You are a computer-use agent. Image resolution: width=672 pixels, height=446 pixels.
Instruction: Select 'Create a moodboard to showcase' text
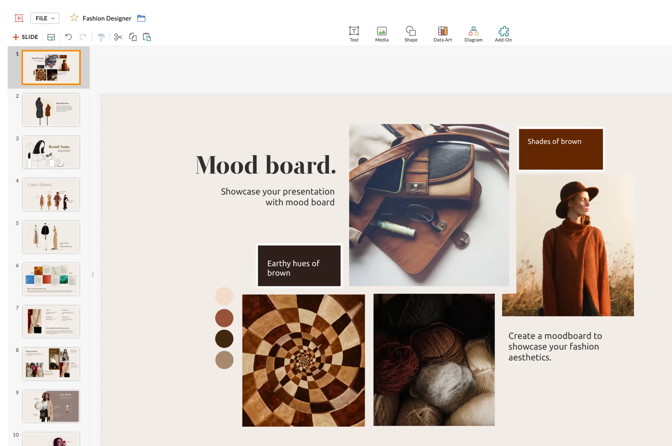tap(555, 346)
